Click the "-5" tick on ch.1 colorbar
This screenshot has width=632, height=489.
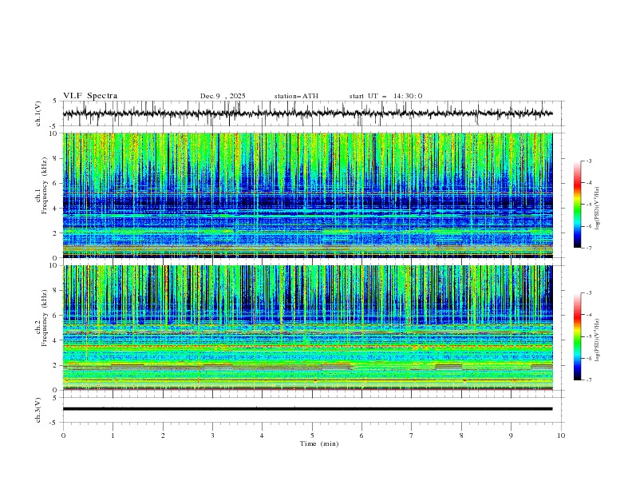[x=588, y=205]
